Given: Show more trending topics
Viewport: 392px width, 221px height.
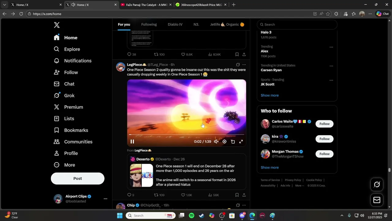Looking at the screenshot, I should coord(269,95).
